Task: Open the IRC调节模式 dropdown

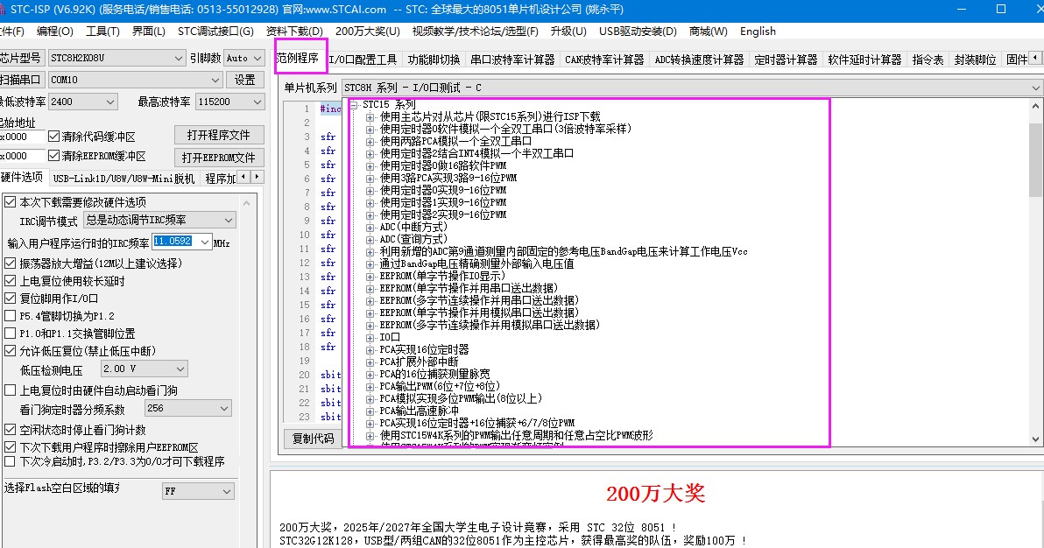Action: 159,220
